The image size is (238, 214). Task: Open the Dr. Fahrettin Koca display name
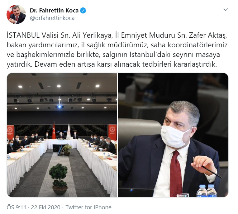click(x=54, y=11)
